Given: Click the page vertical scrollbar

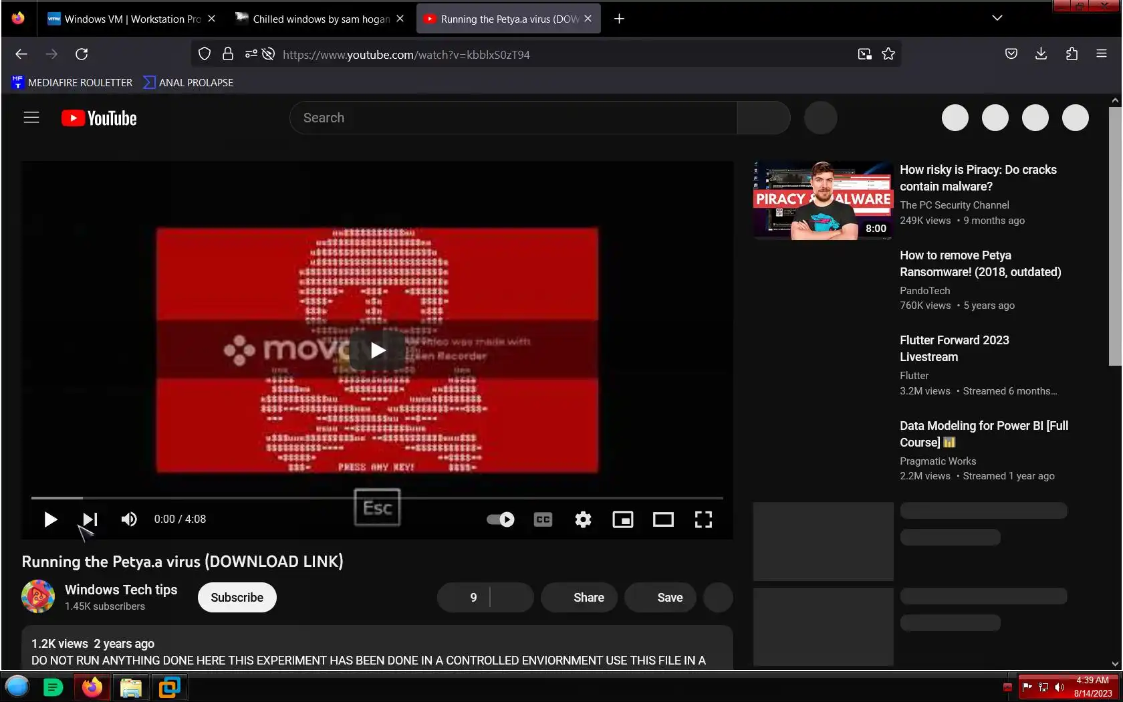Looking at the screenshot, I should [x=1114, y=235].
